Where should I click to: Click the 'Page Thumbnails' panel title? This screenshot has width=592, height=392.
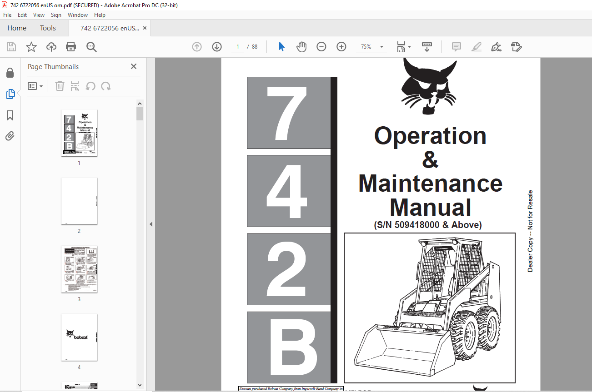tap(53, 67)
